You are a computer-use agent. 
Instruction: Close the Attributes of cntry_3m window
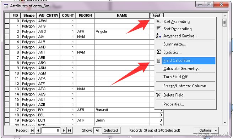click(221, 5)
